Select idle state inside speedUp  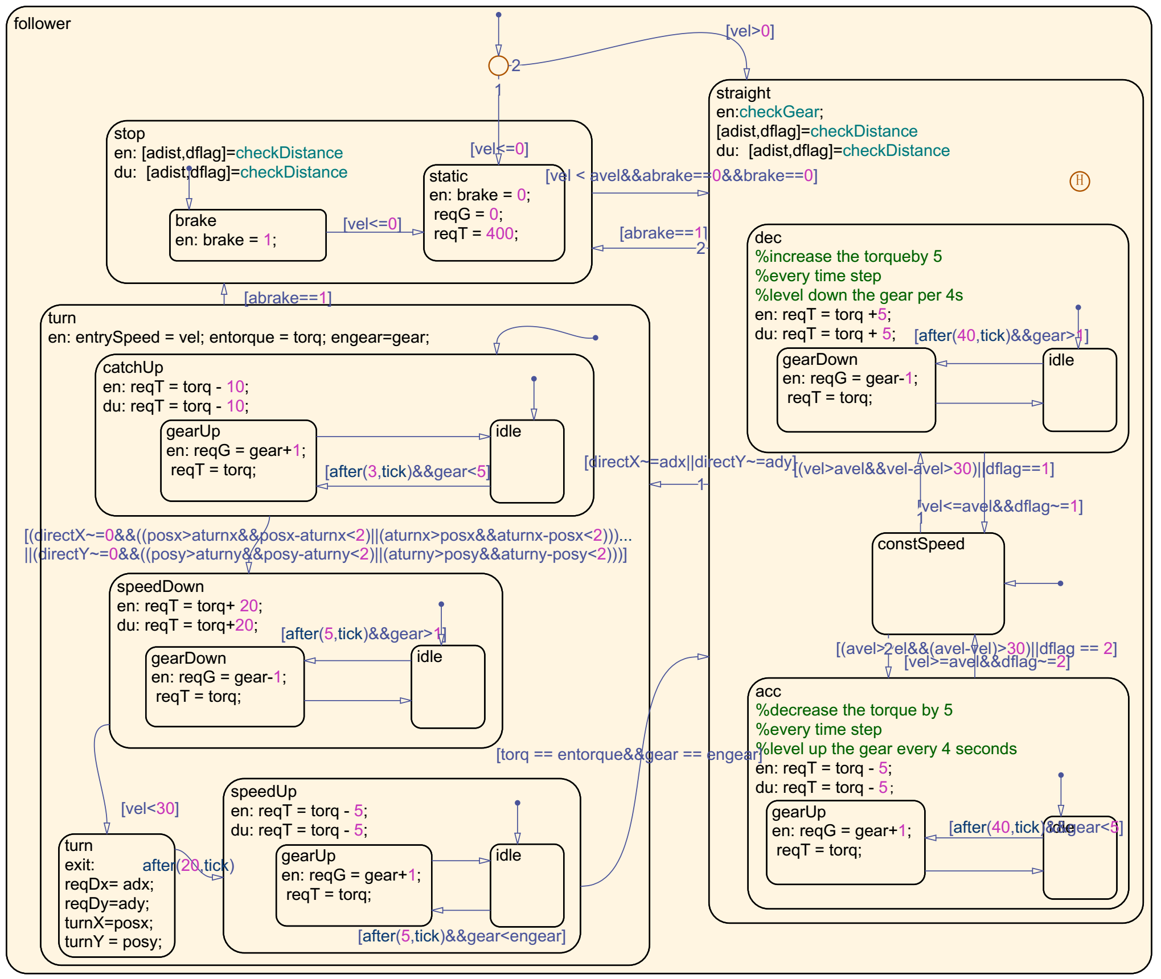(526, 885)
